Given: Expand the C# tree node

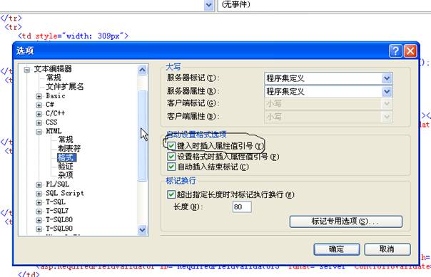Looking at the screenshot, I should coord(39,105).
